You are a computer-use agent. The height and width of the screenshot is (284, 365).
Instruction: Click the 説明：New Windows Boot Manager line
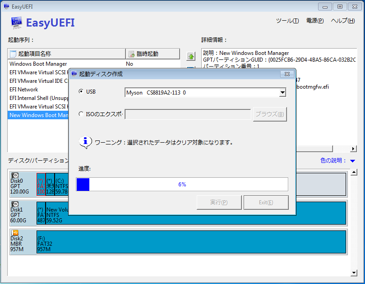point(246,53)
